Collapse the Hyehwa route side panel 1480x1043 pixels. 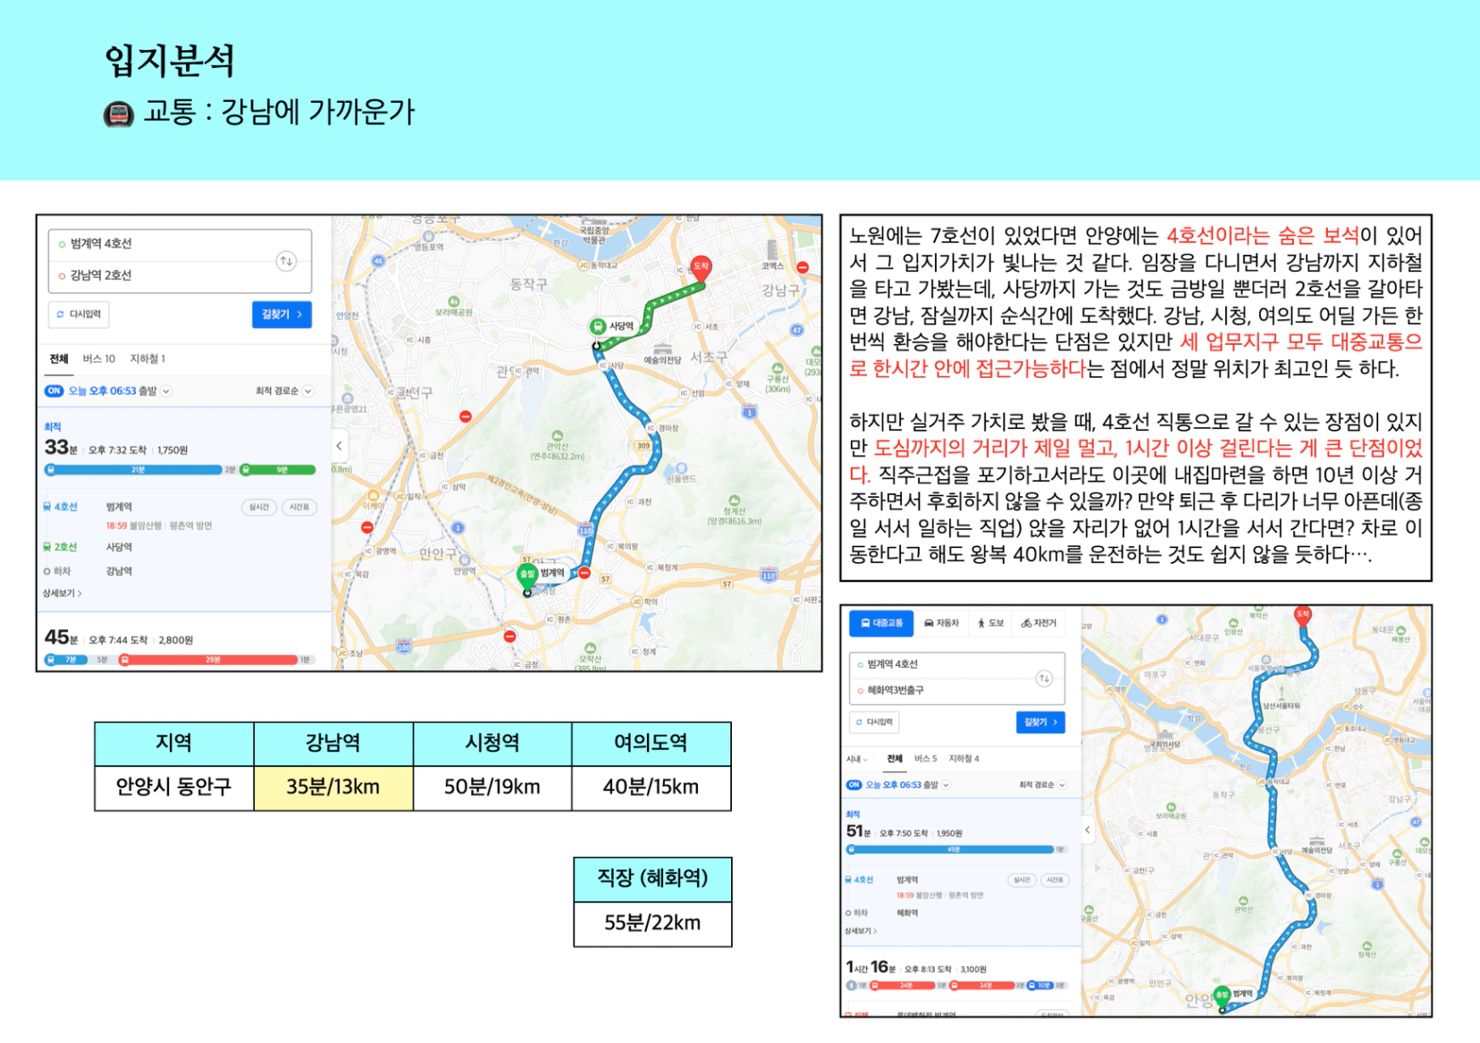click(1087, 830)
